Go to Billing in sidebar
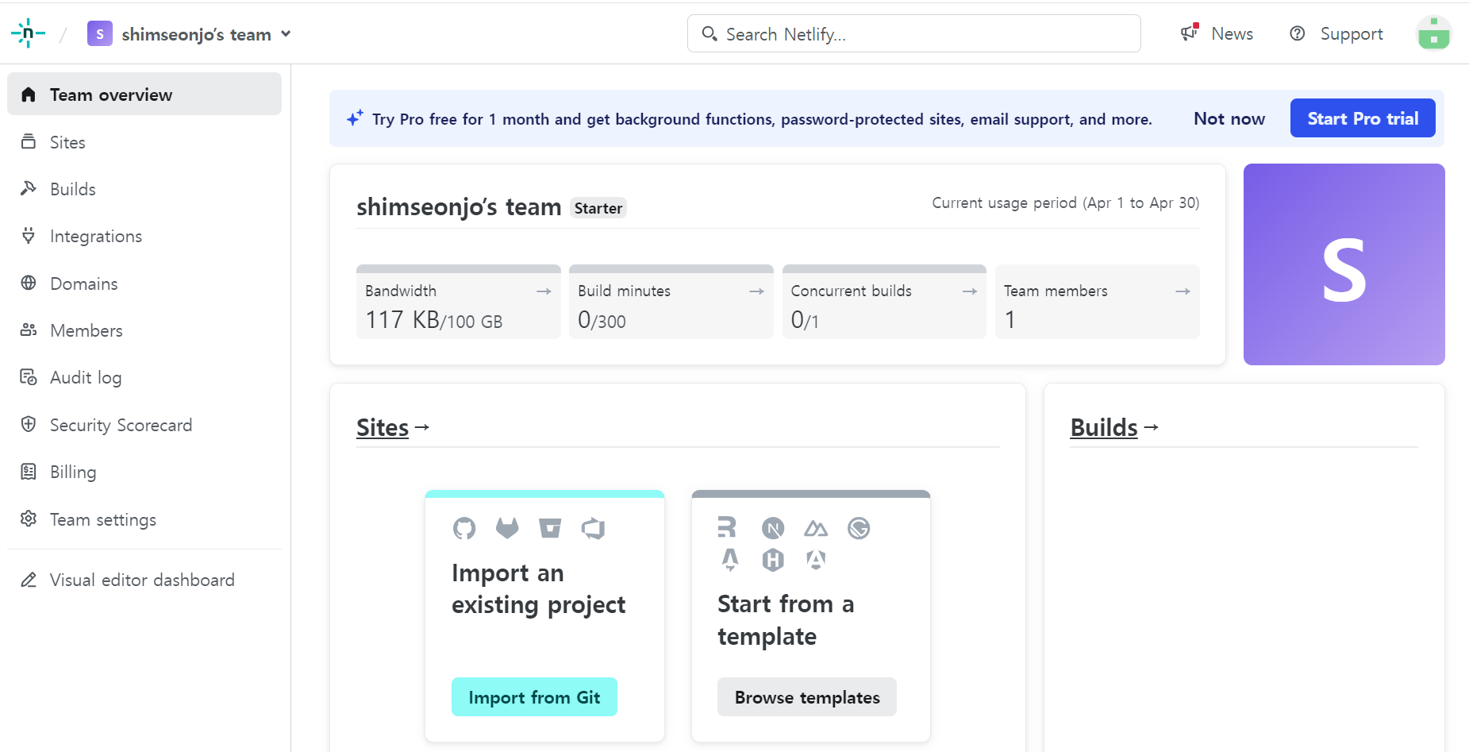 72,472
